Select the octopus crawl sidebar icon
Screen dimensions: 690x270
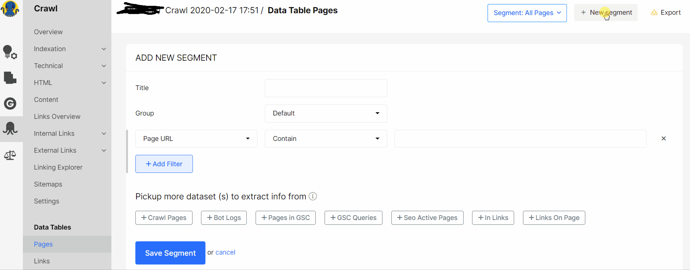click(x=10, y=129)
